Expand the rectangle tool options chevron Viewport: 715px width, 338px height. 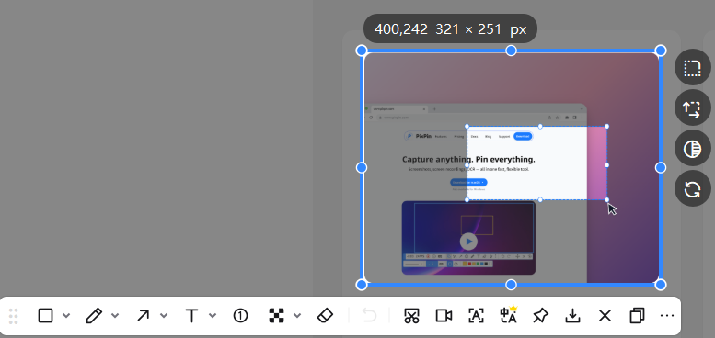click(66, 315)
